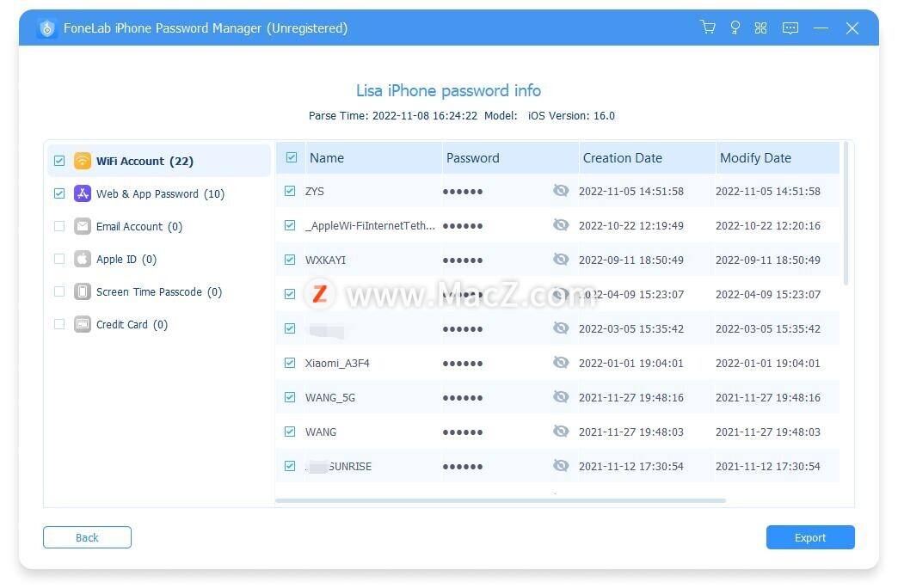The image size is (898, 588).
Task: Sort by Creation Date column header
Action: tap(623, 158)
